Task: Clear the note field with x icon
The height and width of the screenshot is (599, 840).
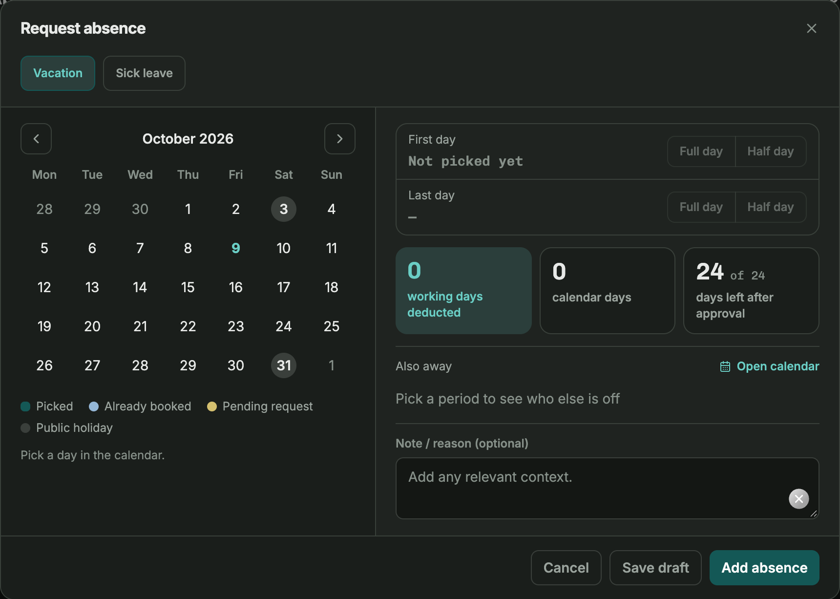Action: pyautogui.click(x=799, y=499)
